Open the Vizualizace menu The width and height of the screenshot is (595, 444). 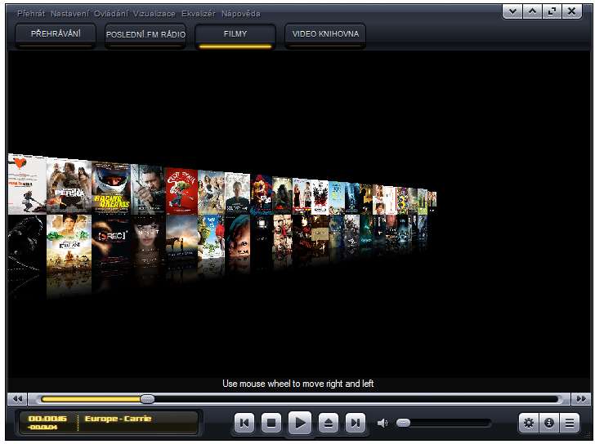pyautogui.click(x=154, y=14)
